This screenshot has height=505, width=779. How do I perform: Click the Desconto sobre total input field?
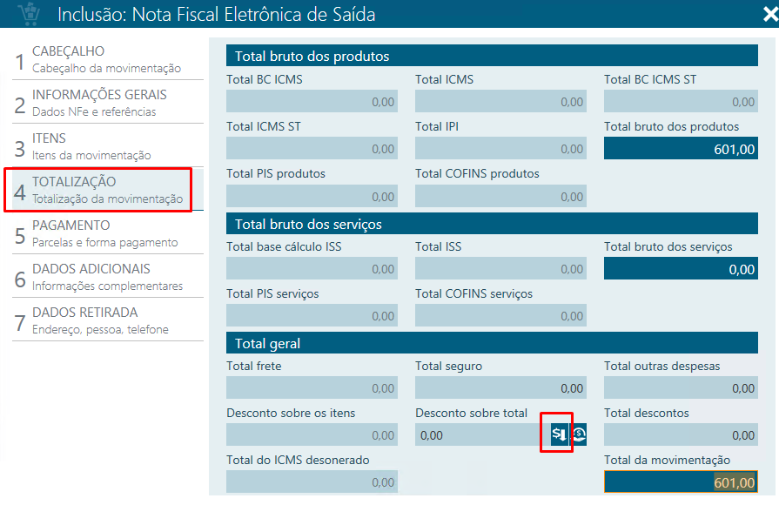[482, 435]
